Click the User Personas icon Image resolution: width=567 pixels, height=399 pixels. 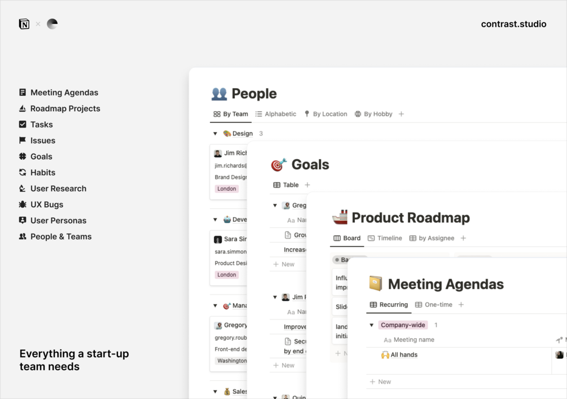pos(23,221)
